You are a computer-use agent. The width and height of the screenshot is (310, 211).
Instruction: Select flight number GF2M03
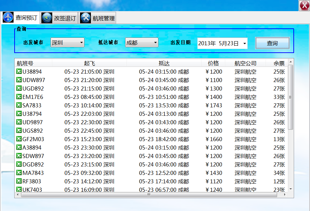coord(33,139)
